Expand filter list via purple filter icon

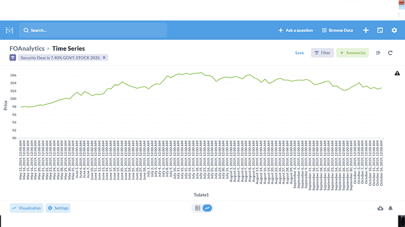(13, 57)
